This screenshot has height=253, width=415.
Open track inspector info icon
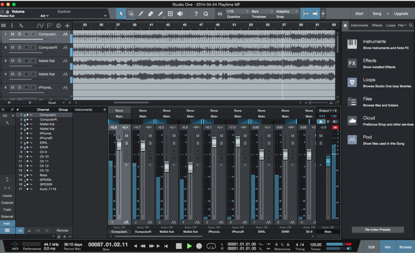tap(12, 25)
